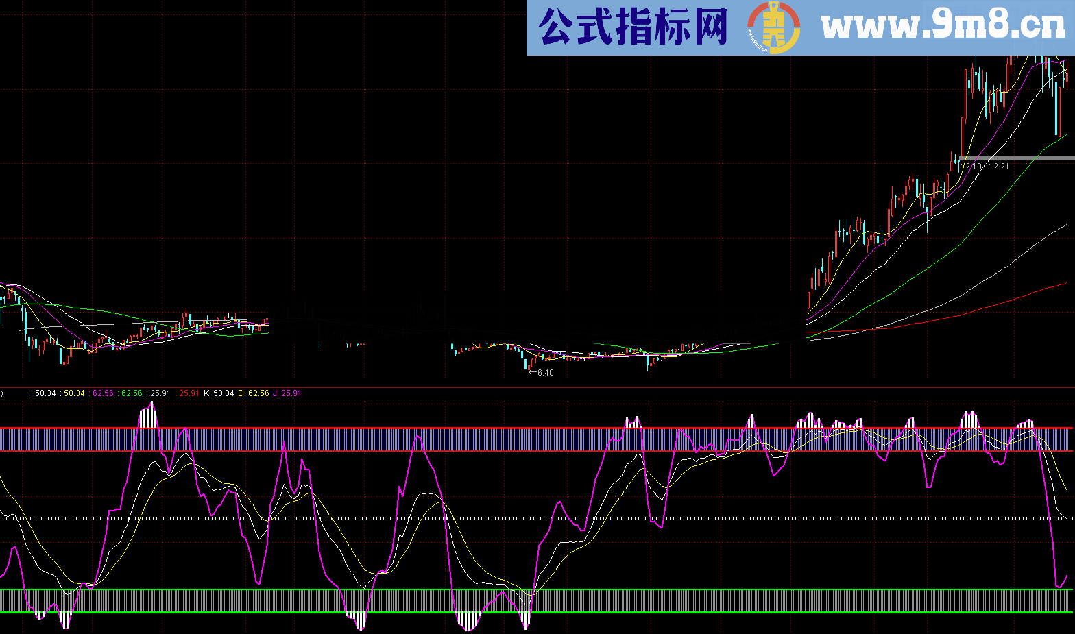Viewport: 1075px width, 634px height.
Task: Select the gray horizontal line above 12.10-12.21
Action: 1017,158
